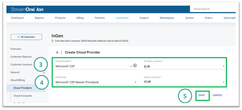Click the CANCEL button
Viewport: 242px width, 110px height.
(217, 95)
